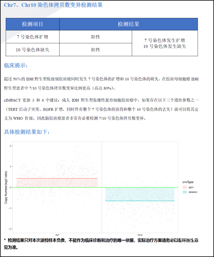Image resolution: width=214 pixels, height=257 pixels.
Task: Click 阳性 result in chromosome 10 row
Action: (x=96, y=50)
